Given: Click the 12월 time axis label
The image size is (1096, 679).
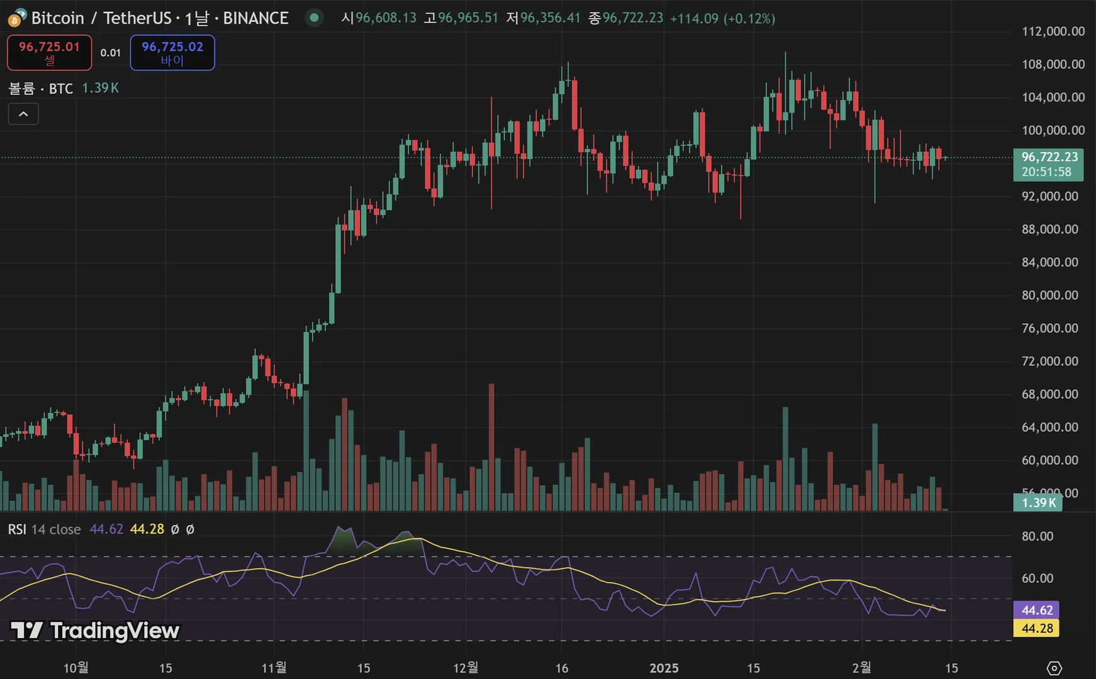Looking at the screenshot, I should 466,668.
